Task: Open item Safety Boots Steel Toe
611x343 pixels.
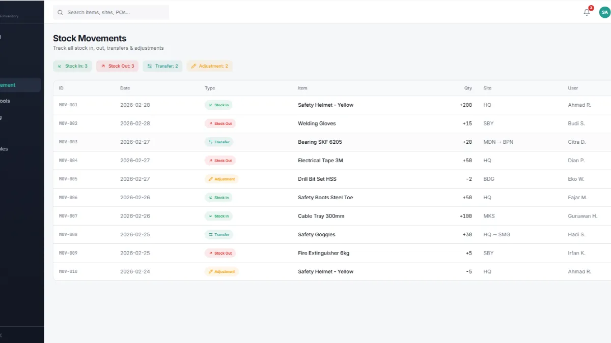Action: 325,198
